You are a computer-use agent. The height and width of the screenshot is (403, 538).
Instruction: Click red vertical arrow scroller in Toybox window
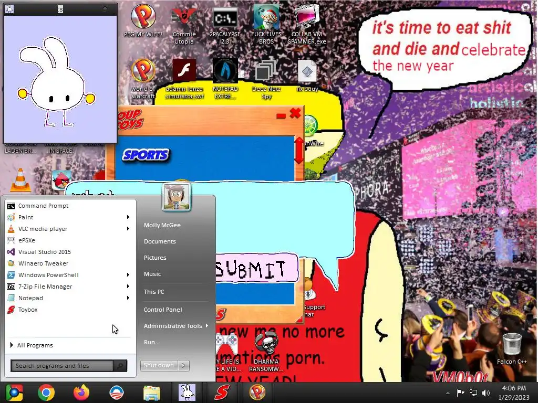299,151
